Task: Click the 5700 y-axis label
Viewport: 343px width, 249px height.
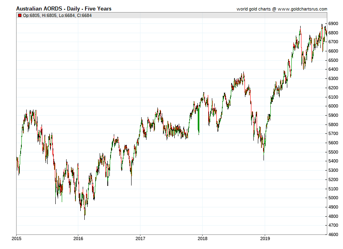Action: pos(333,133)
